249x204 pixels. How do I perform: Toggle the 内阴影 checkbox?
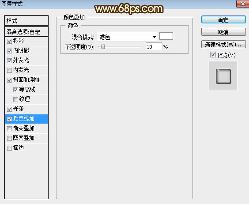point(9,51)
